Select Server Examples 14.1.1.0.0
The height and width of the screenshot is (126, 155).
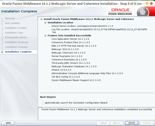[x=67, y=56]
